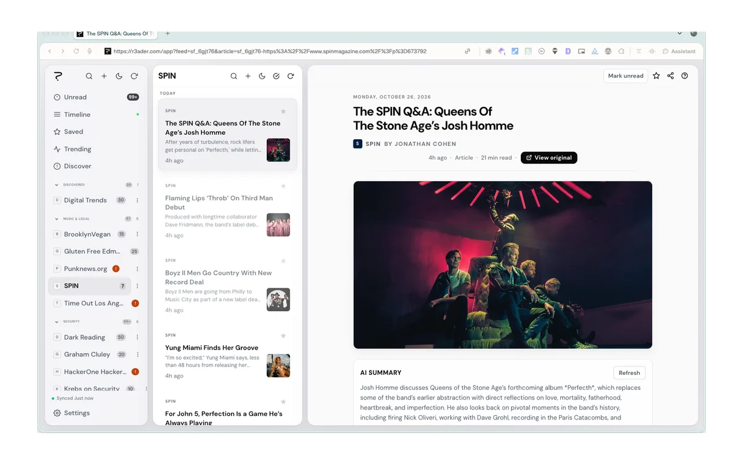Star the Yung Miami article
743x464 pixels.
coord(284,335)
